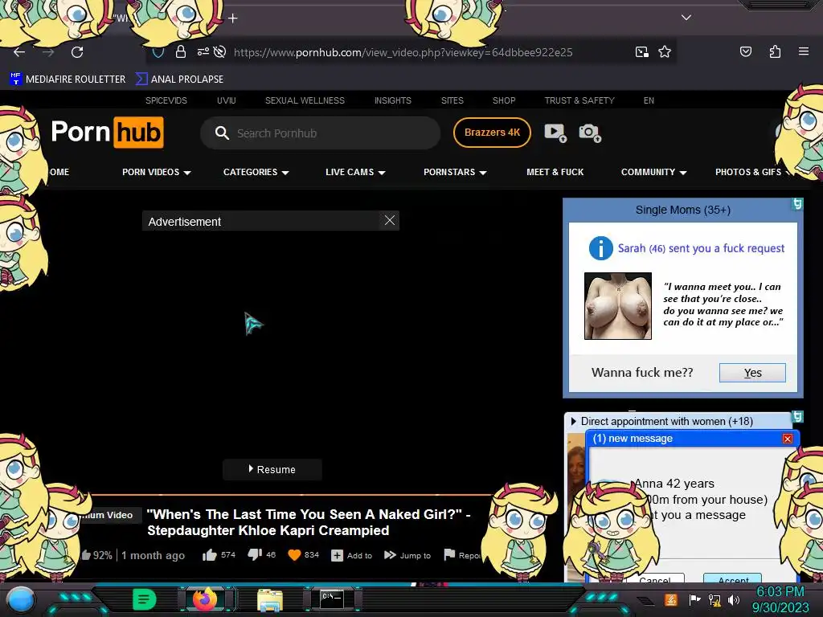Open a new browser tab with plus
This screenshot has height=617, width=823.
232,18
